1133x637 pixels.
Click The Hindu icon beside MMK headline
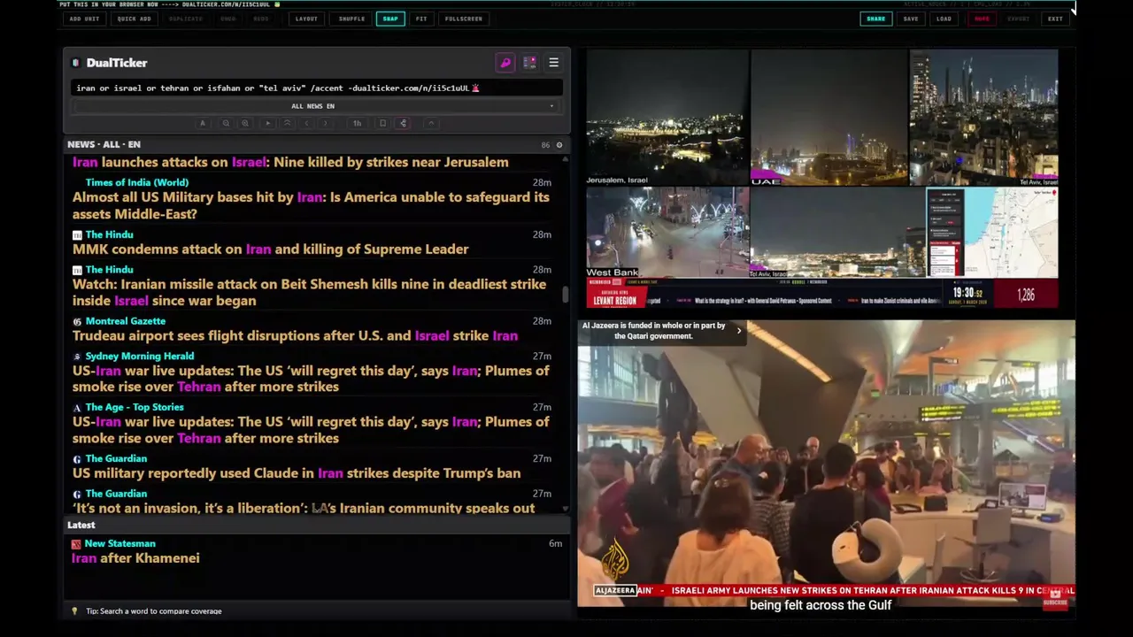(x=77, y=235)
